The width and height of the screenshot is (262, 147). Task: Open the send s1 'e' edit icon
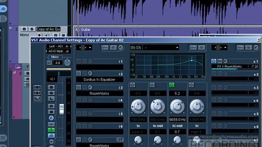226,61
